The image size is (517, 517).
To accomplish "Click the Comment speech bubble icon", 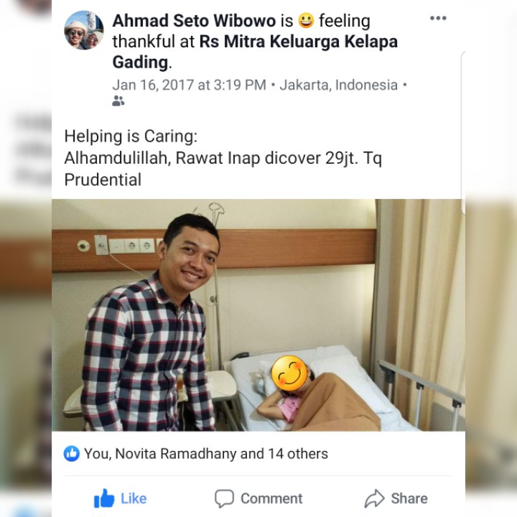I will tap(224, 498).
